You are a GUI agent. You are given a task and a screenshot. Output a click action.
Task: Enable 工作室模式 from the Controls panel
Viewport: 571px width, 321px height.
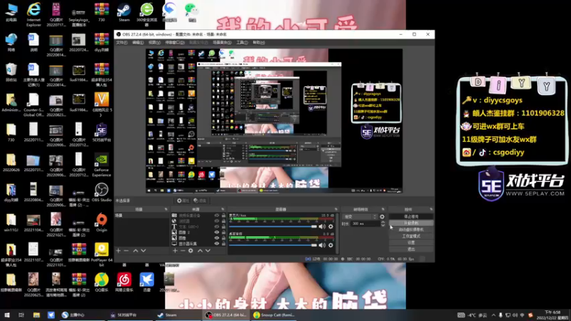pos(411,236)
